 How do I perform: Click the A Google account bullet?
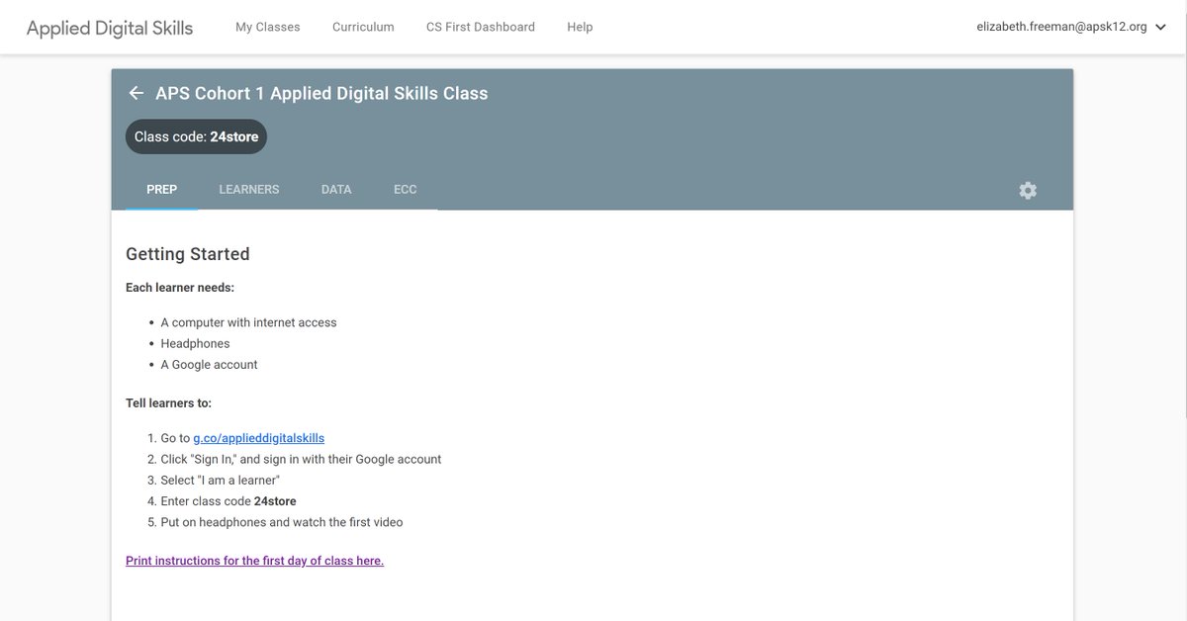coord(209,364)
